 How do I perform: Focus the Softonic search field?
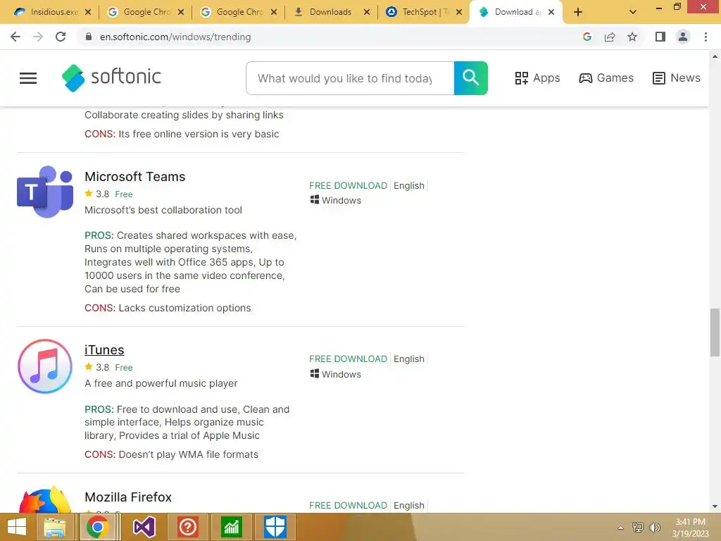pyautogui.click(x=350, y=78)
